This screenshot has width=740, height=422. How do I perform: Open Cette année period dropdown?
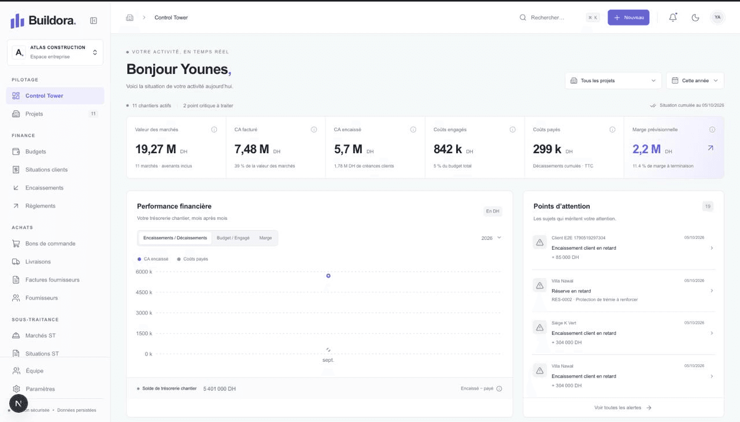695,80
